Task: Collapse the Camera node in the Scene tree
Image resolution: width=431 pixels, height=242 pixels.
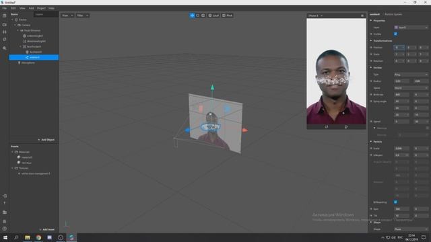Action: 15,25
